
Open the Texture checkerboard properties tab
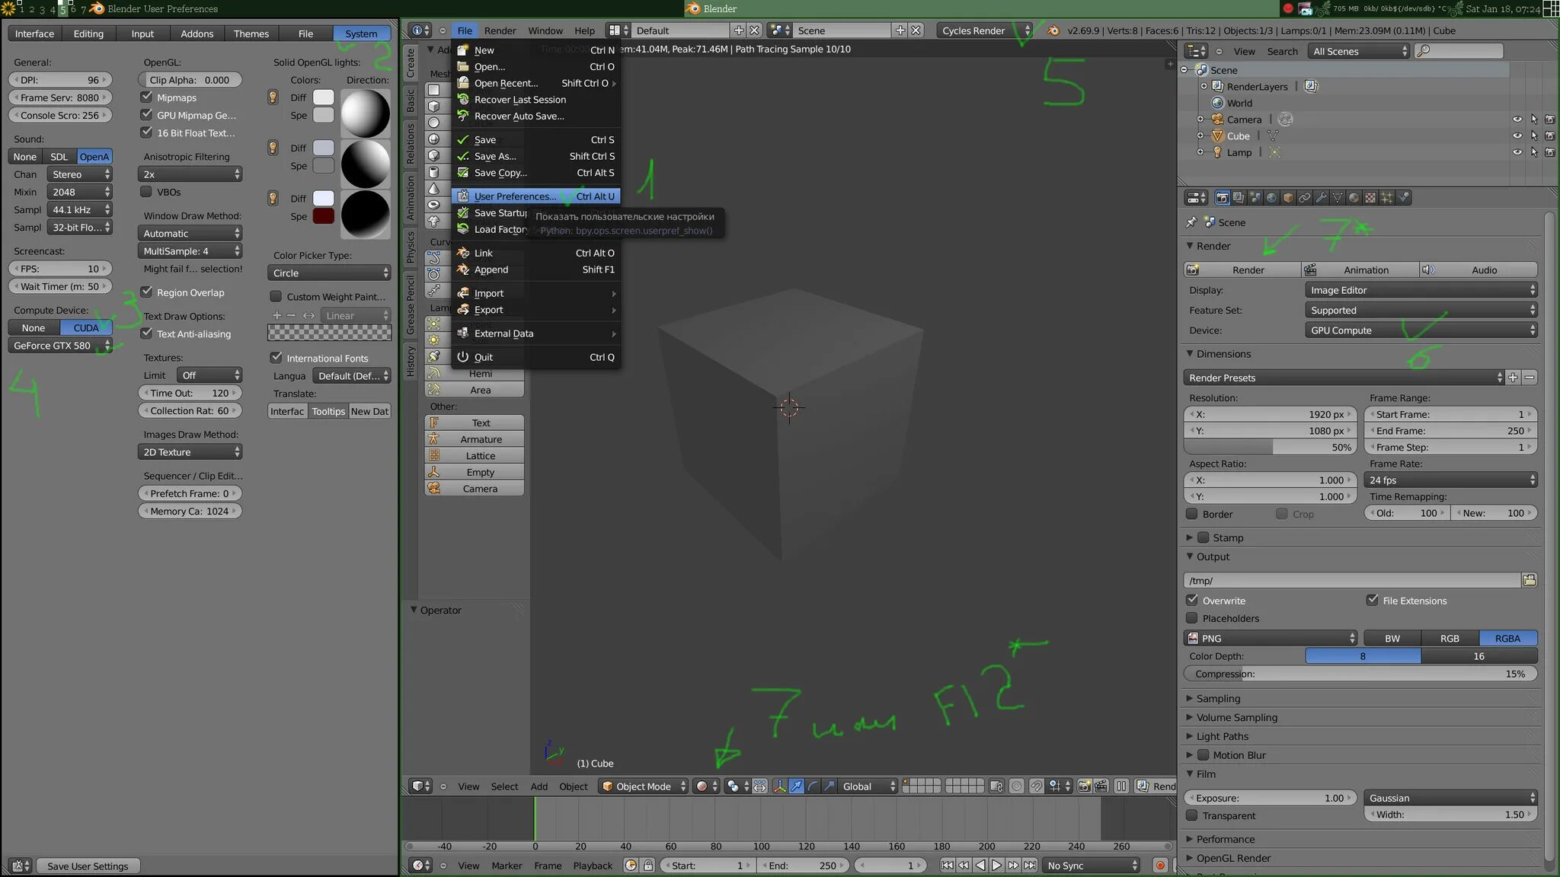[x=1370, y=198]
